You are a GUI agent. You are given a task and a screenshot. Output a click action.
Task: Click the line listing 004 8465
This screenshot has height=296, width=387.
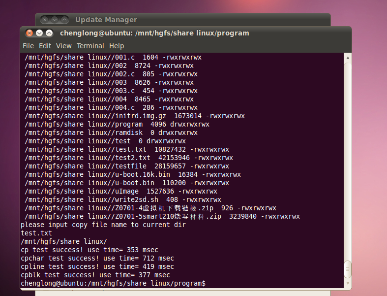109,99
